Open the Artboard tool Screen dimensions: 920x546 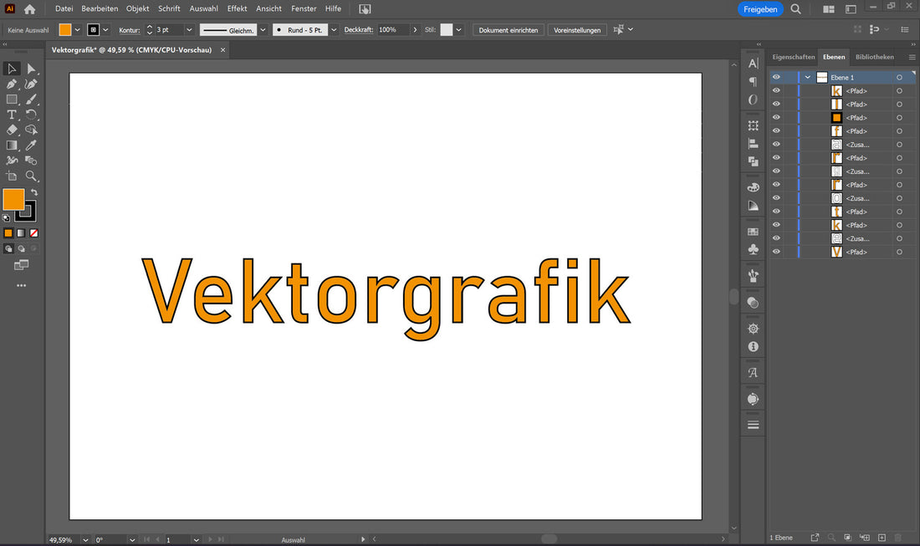coord(12,176)
